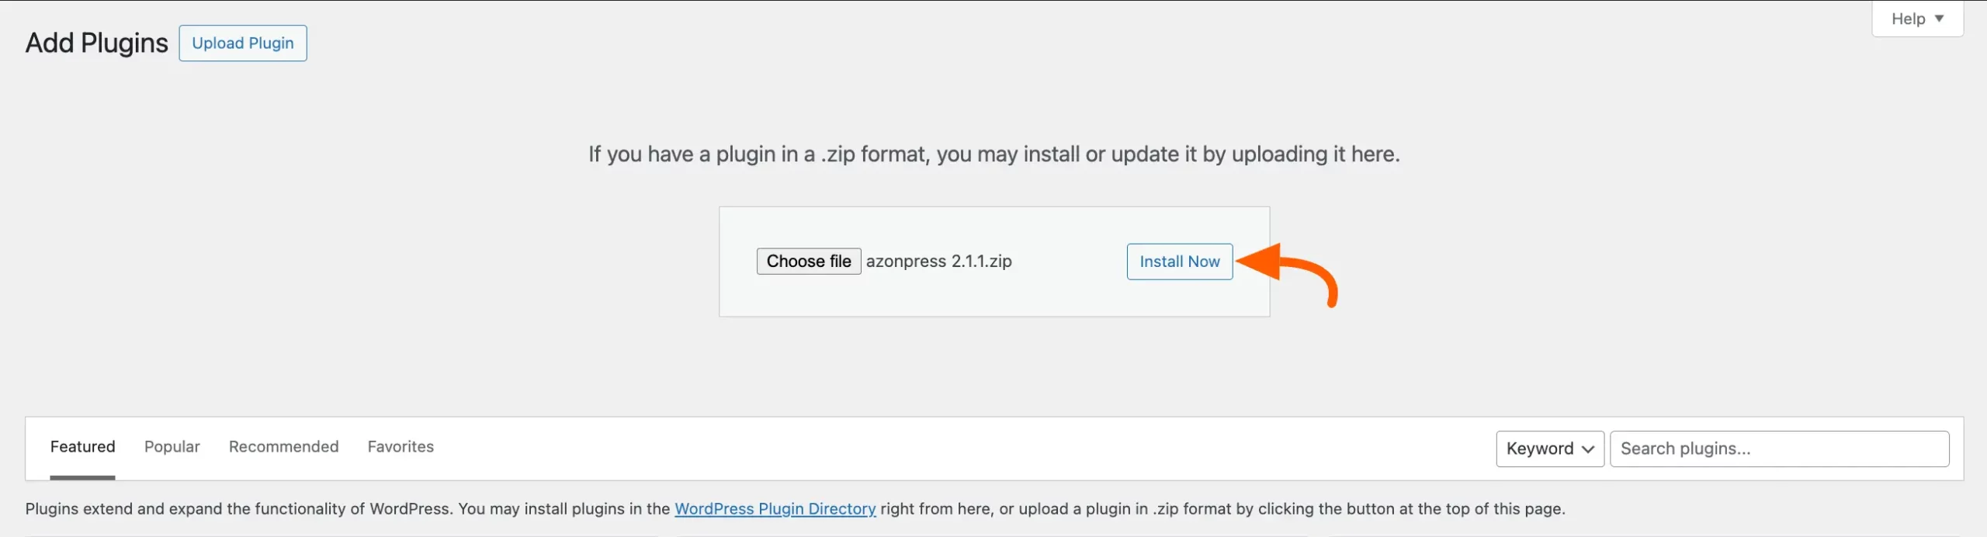Image resolution: width=1987 pixels, height=537 pixels.
Task: Expand the Keyword search filter dropdown
Action: (1549, 449)
